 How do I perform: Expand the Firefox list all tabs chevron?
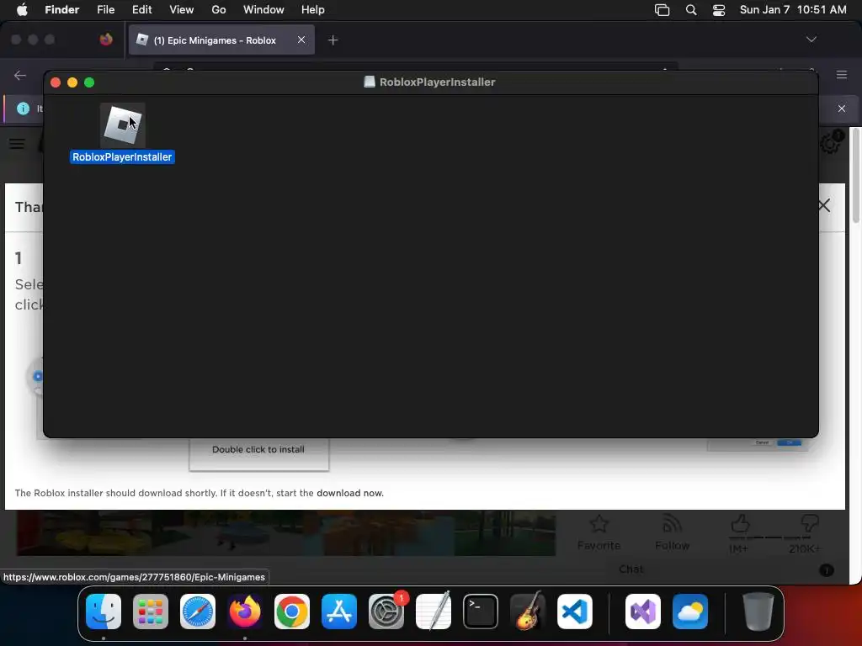(x=811, y=40)
